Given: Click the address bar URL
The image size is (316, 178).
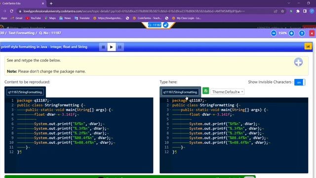Looking at the screenshot, I should pyautogui.click(x=134, y=11).
